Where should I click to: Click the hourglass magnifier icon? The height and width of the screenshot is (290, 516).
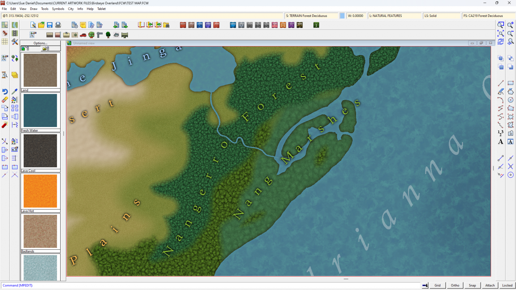tap(5, 75)
